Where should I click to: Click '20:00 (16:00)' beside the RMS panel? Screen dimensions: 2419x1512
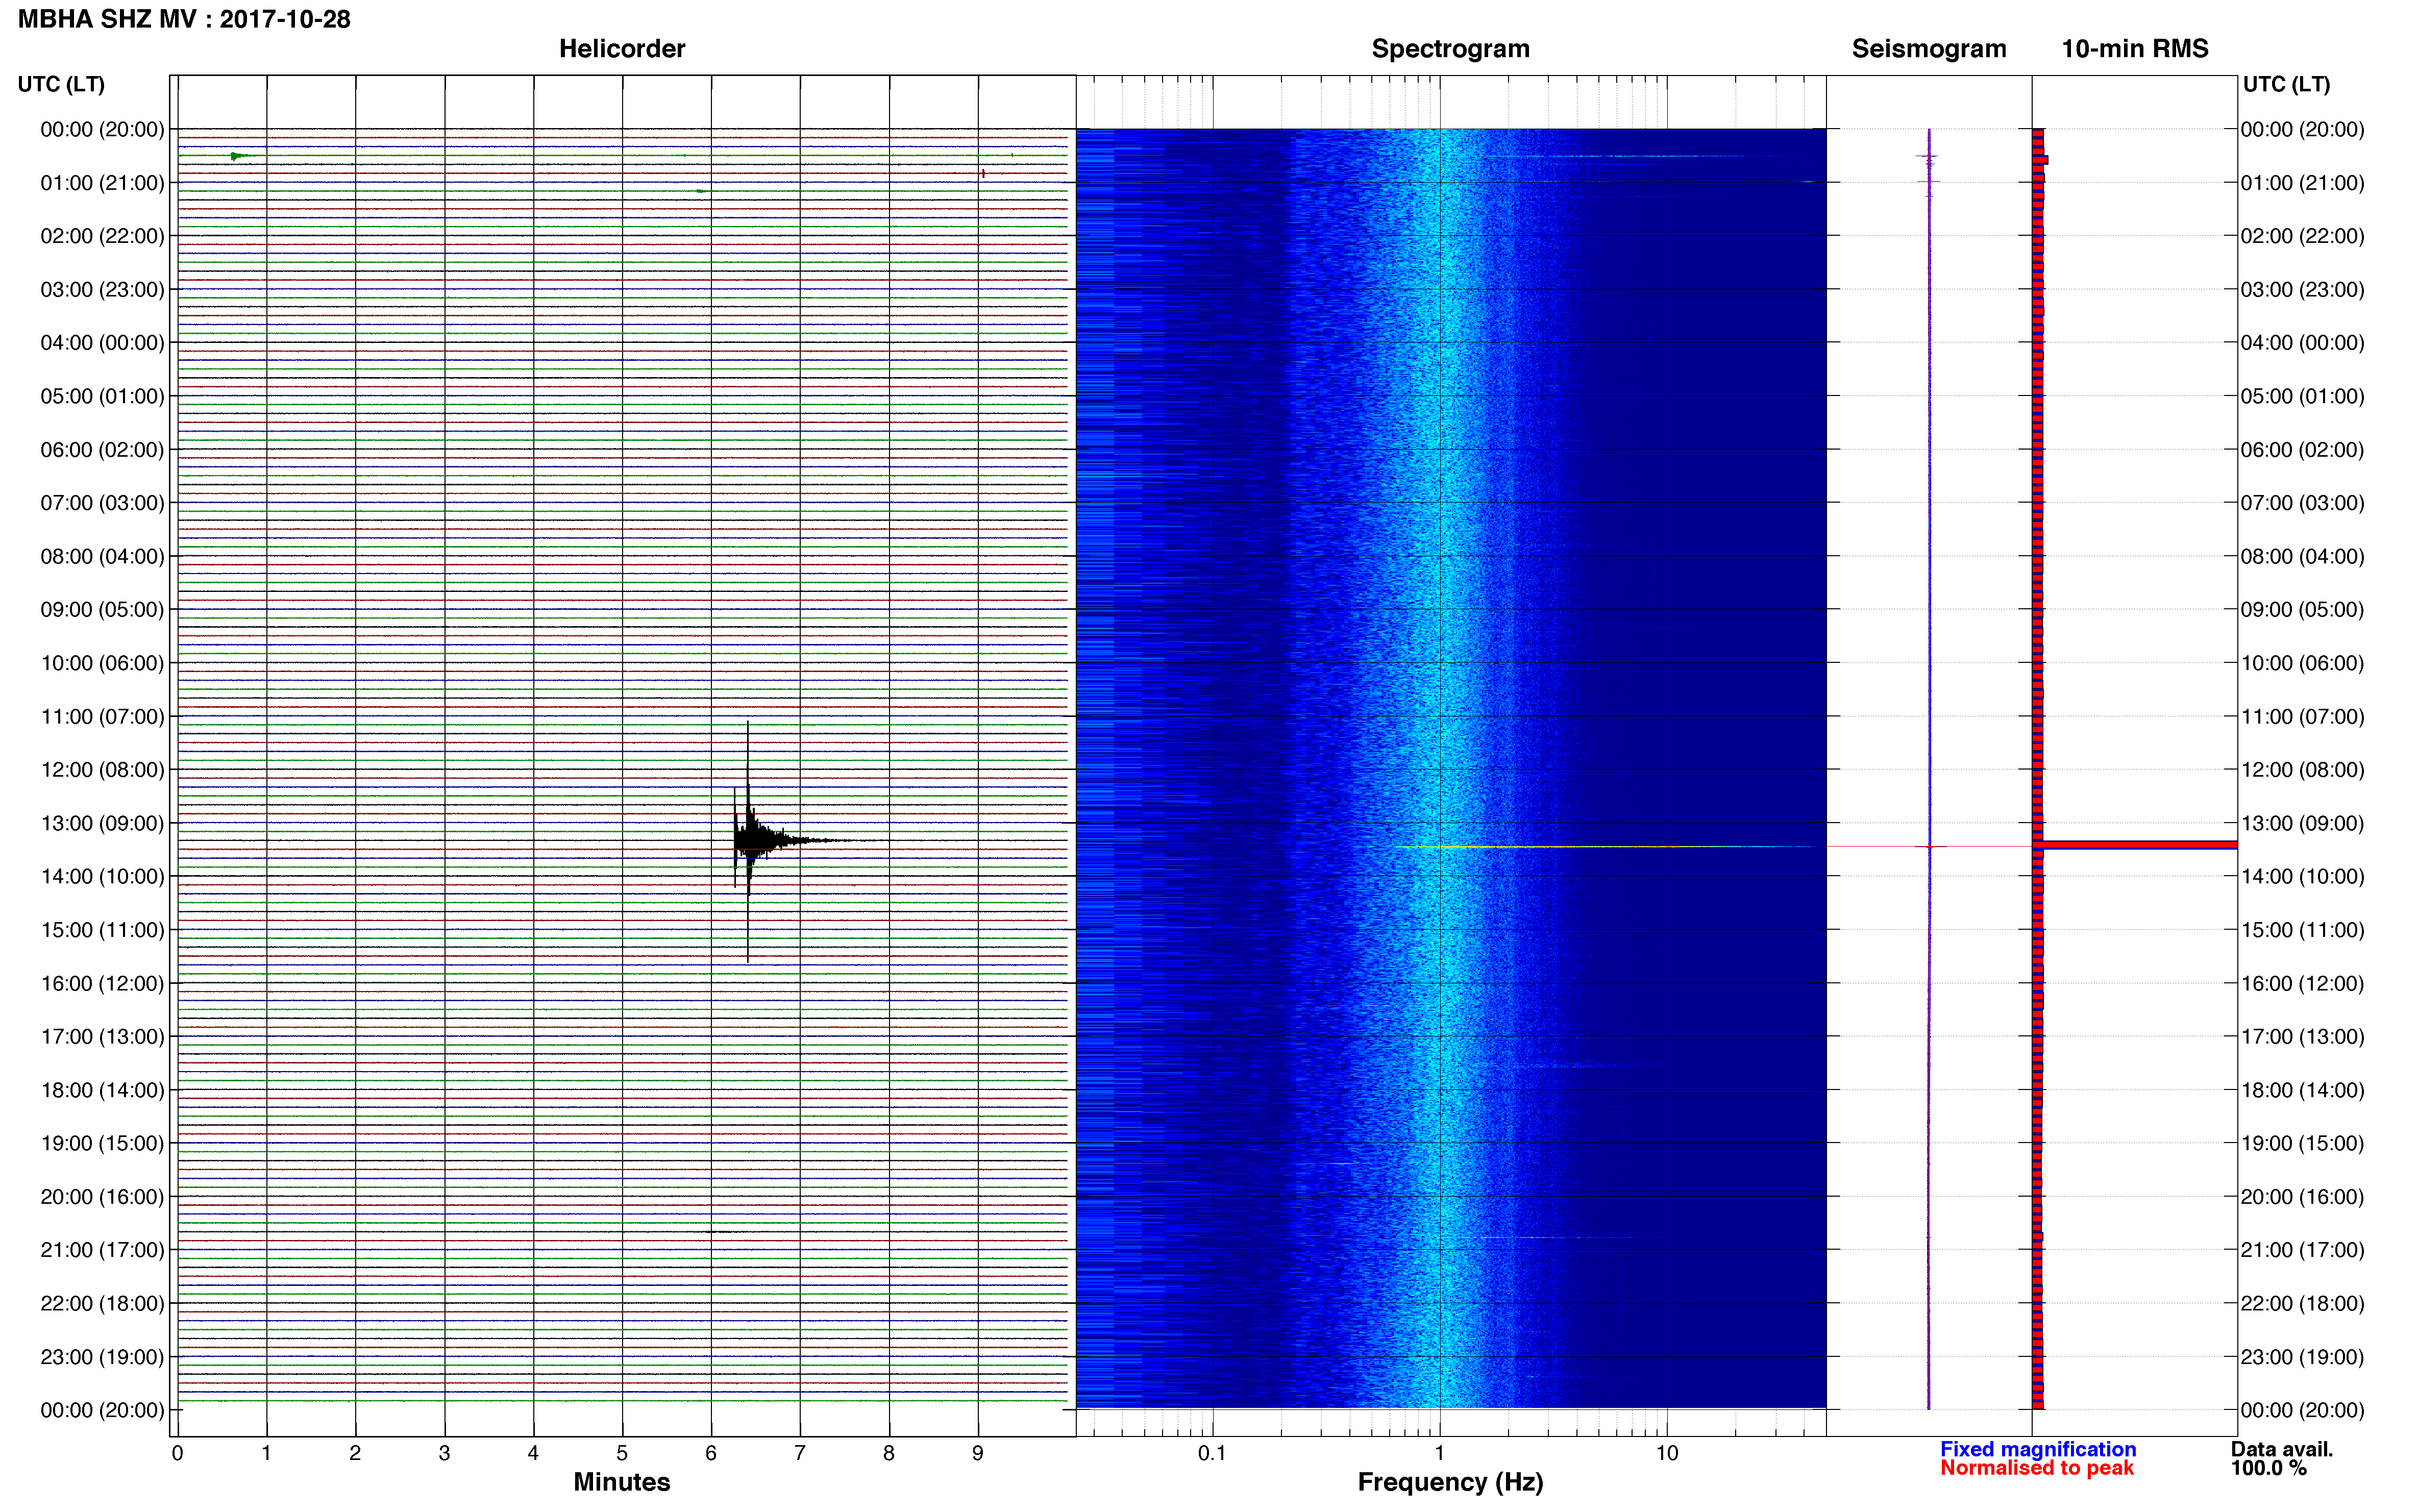[2302, 1196]
